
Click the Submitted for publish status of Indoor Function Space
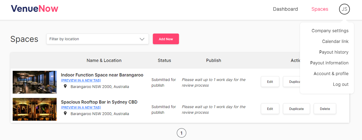tap(164, 82)
